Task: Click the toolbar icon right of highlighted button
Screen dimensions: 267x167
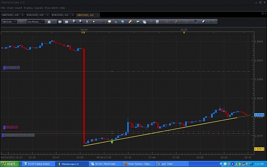Action: [x=66, y=22]
